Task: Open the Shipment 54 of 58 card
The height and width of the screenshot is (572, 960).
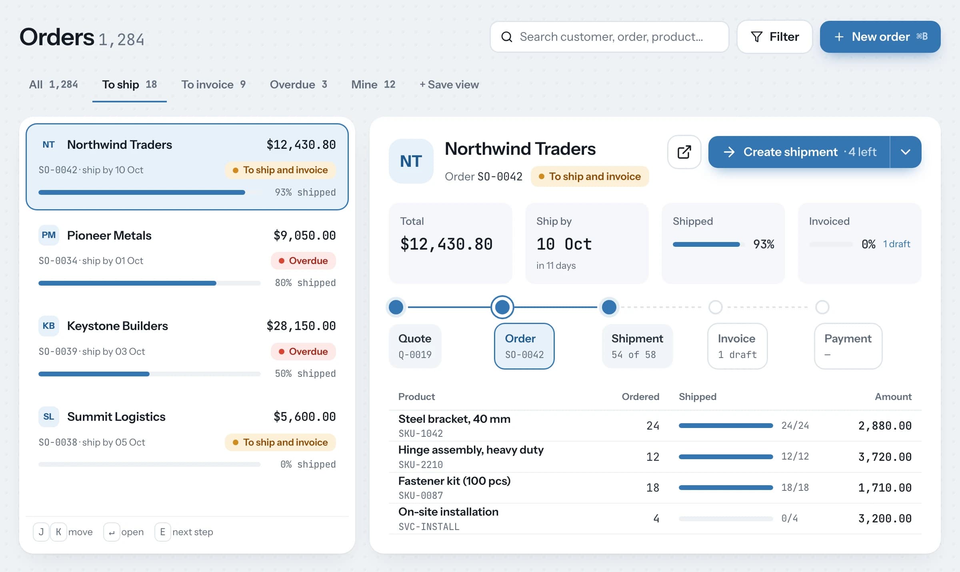Action: [637, 346]
